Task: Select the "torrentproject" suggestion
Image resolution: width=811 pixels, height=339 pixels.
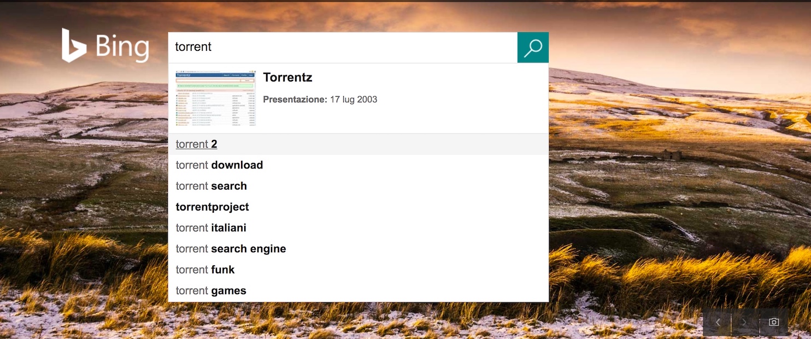Action: pyautogui.click(x=212, y=207)
